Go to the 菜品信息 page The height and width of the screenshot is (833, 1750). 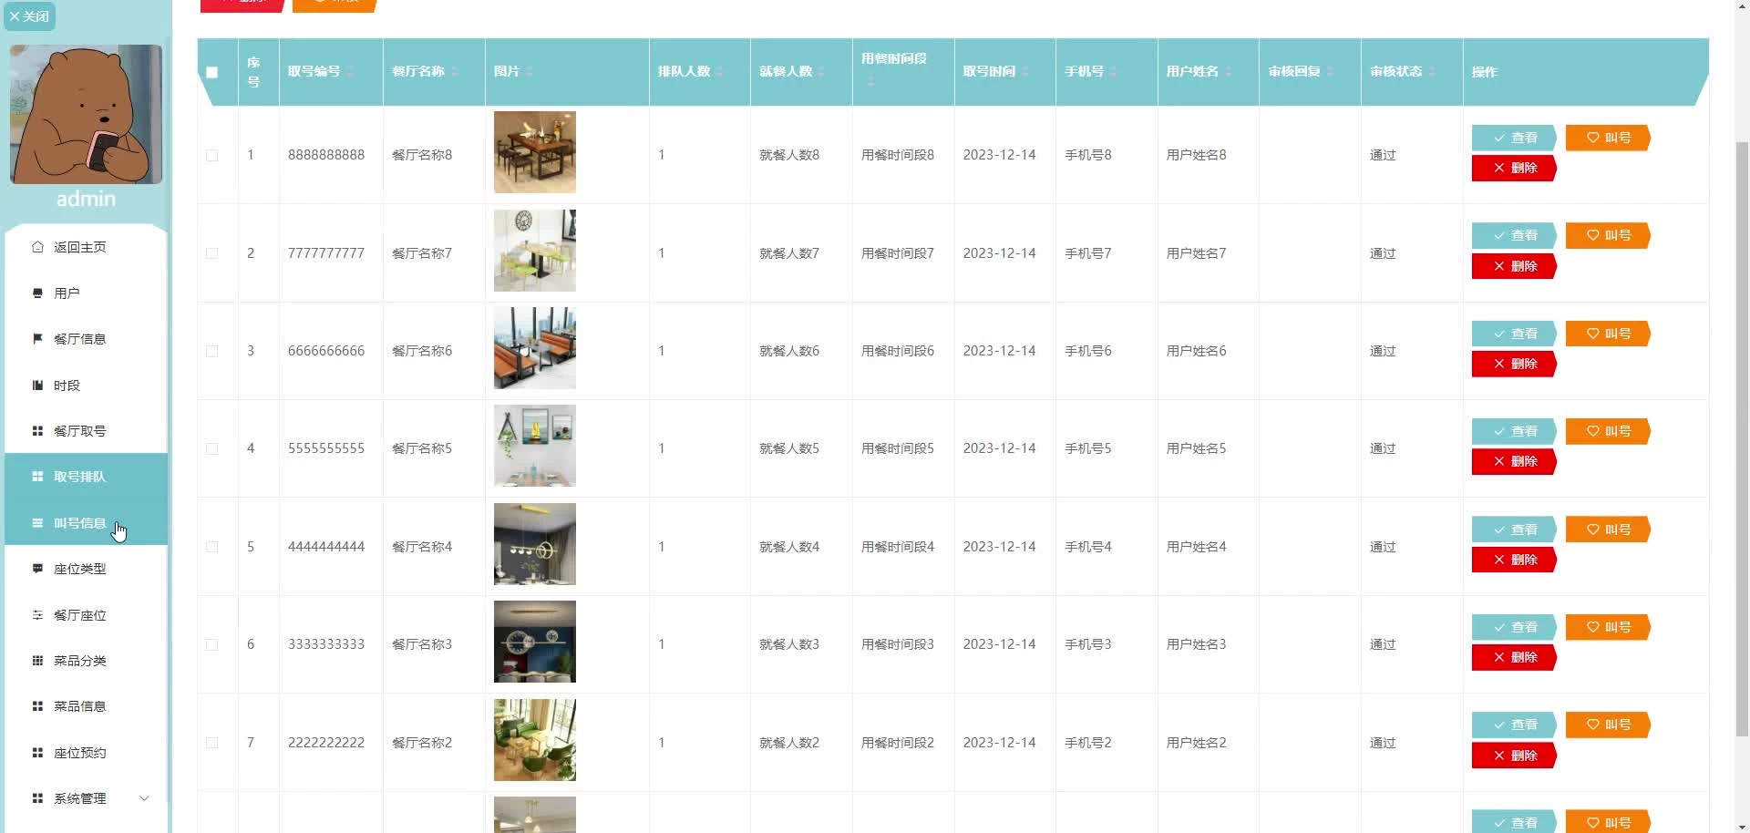point(86,706)
